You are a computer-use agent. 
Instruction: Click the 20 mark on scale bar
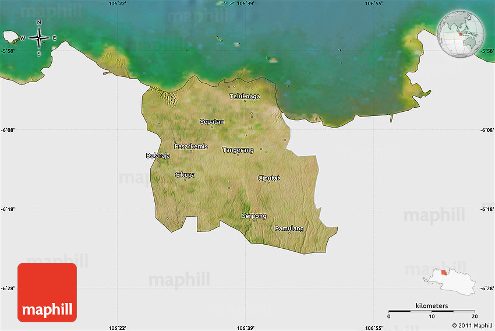(474, 317)
